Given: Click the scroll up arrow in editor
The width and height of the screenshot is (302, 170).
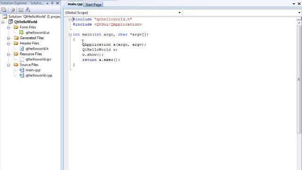Looking at the screenshot, I should click(299, 23).
